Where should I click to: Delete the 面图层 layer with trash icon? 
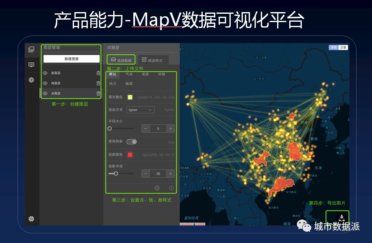click(98, 73)
